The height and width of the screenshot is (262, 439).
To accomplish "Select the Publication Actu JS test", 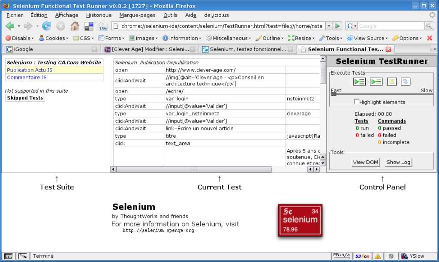I will click(30, 70).
